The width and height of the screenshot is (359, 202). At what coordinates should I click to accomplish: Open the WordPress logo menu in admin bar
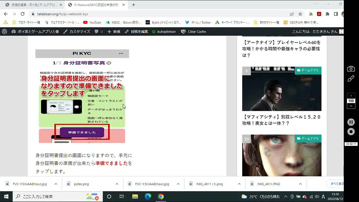click(x=4, y=31)
